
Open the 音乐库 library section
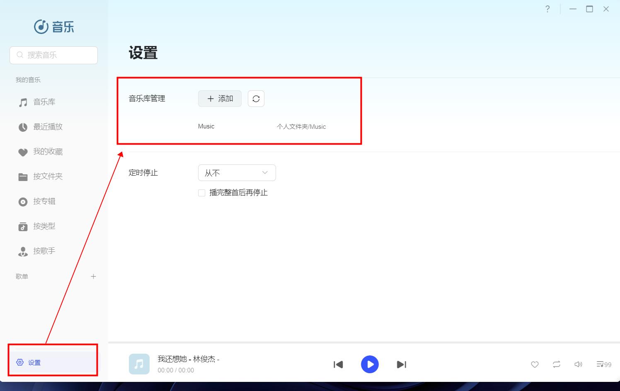(x=44, y=102)
